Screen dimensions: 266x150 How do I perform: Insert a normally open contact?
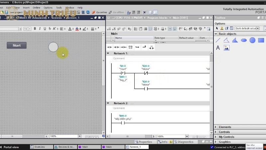109,47
